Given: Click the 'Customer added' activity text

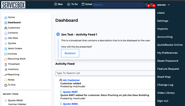Looking at the screenshot, I should click(71, 83).
